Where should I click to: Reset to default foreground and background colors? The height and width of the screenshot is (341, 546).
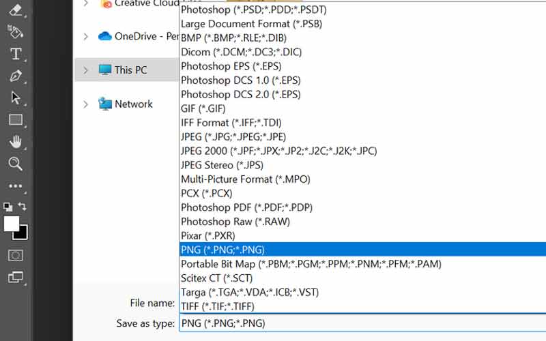(8, 206)
